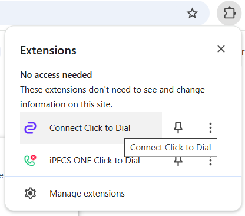Click the Manage extensions gear icon
Viewport: 245px width, 216px height.
click(30, 194)
